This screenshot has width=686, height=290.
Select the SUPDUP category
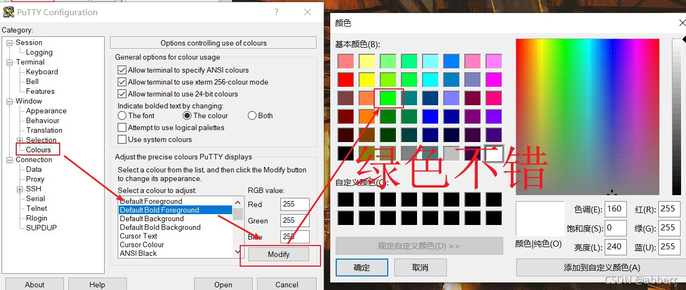tap(41, 228)
